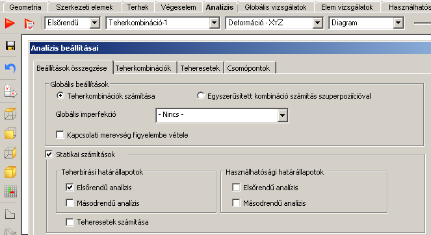Open analysis settings icon with checklist
The height and width of the screenshot is (235, 431).
pos(29,23)
